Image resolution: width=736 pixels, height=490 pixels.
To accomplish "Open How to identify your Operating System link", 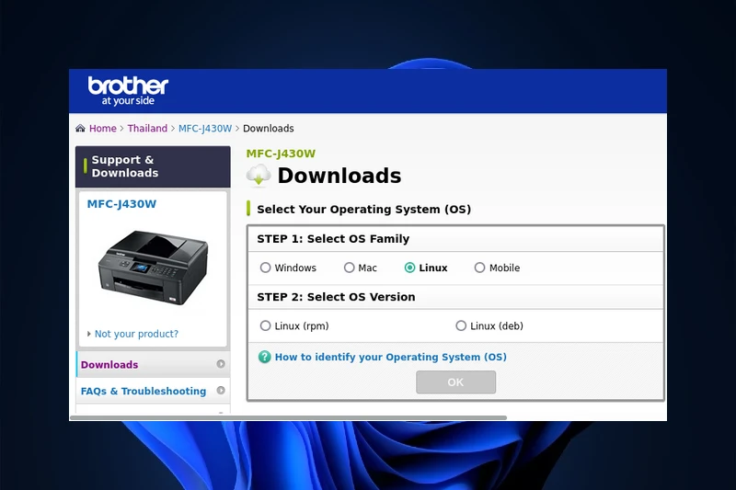I will pyautogui.click(x=390, y=358).
